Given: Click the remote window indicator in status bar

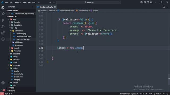Looking at the screenshot, I should 2,94.
